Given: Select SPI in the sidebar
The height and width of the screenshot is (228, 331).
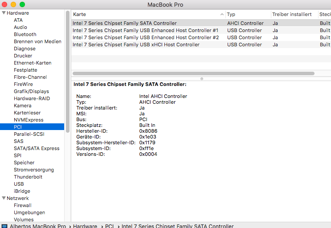Looking at the screenshot, I should point(17,155).
